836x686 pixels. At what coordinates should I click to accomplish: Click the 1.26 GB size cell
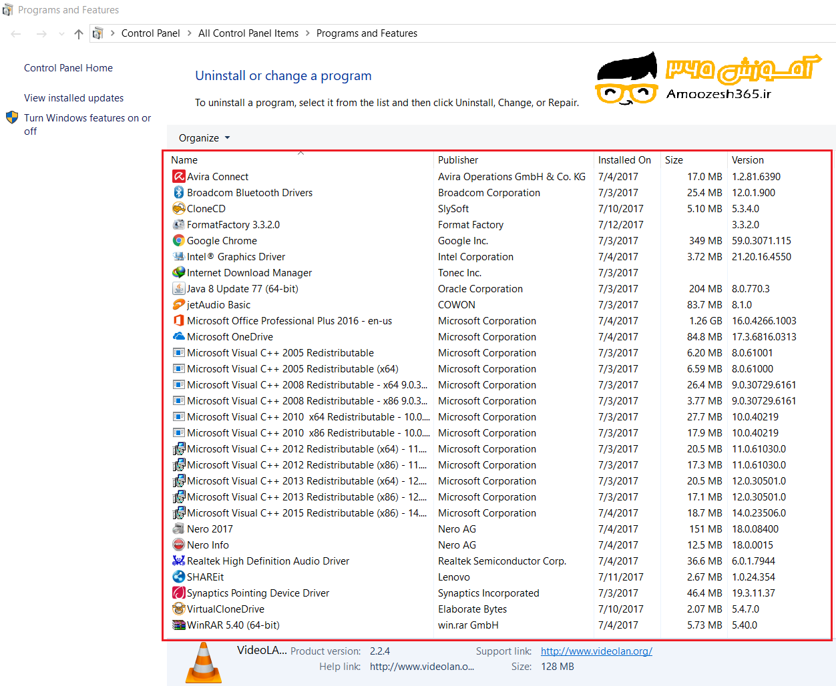(x=705, y=320)
